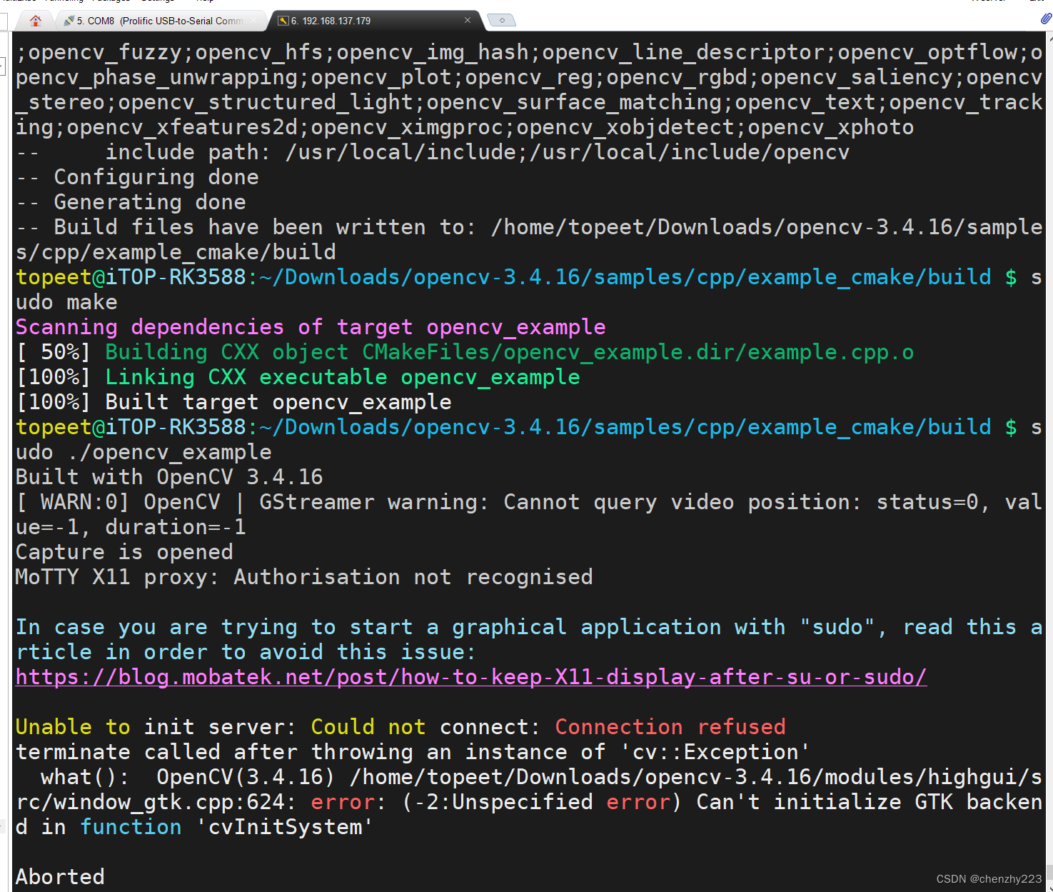Image resolution: width=1053 pixels, height=892 pixels.
Task: Switch to the COM8 Prolific USB-to-Serial tab
Action: click(x=160, y=21)
